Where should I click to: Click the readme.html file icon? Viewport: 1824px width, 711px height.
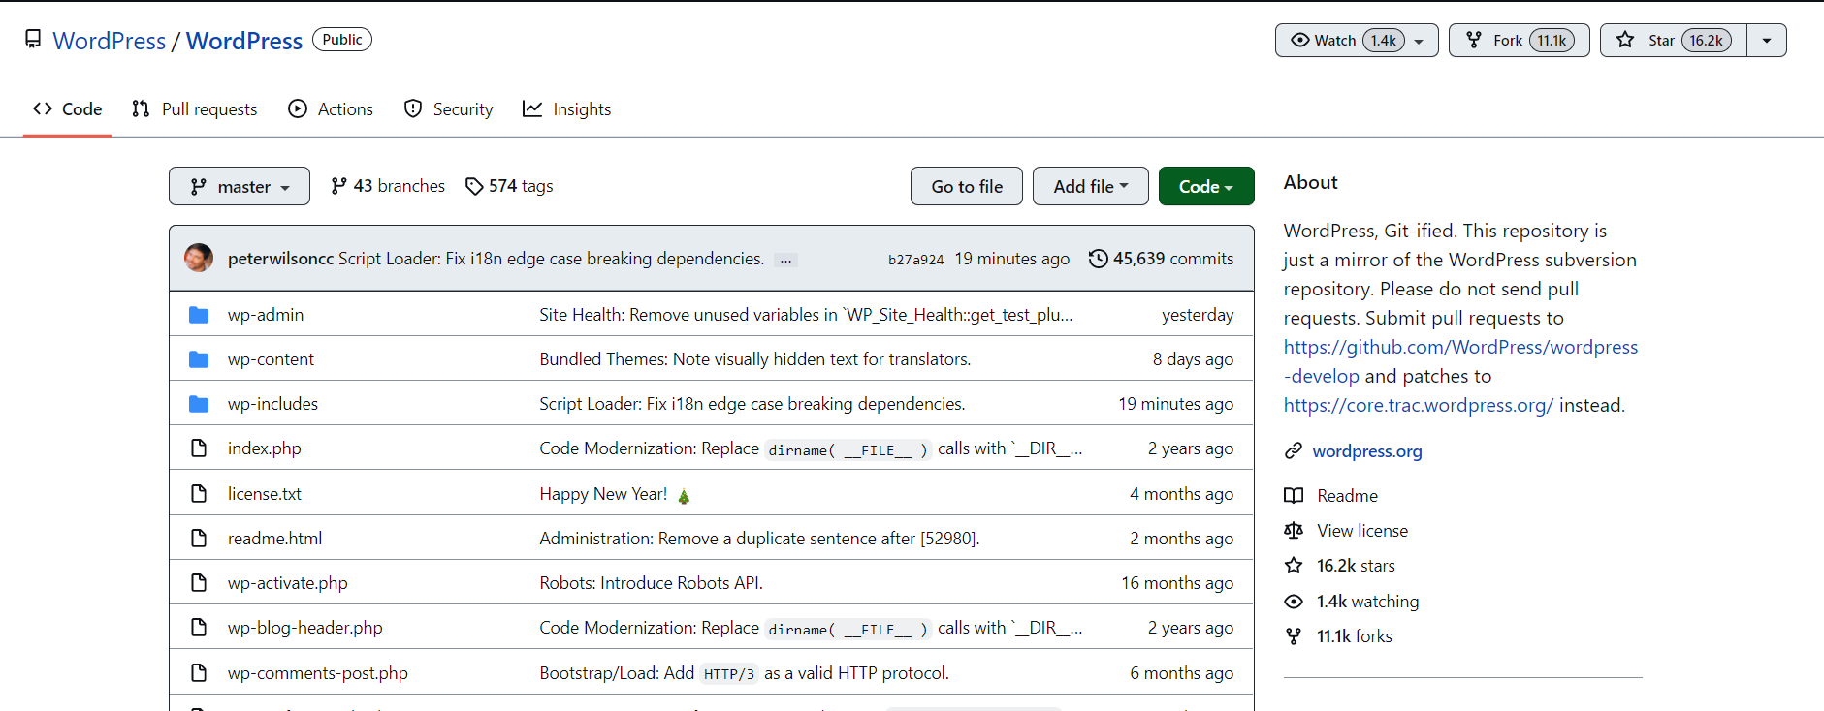point(199,539)
